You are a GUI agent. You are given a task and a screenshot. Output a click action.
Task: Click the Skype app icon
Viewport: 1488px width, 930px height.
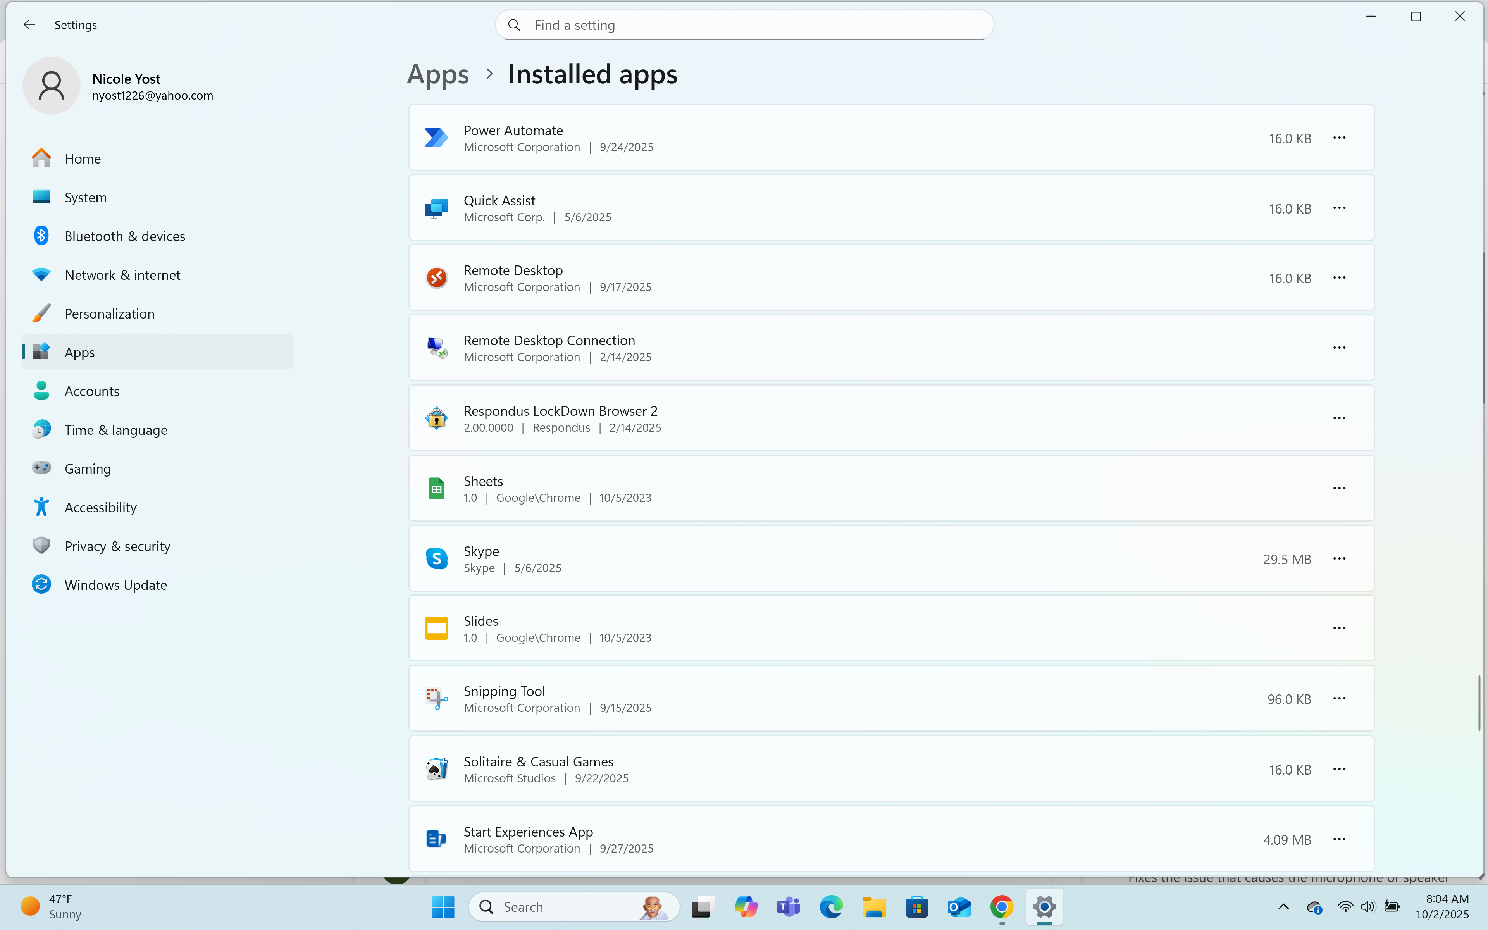pos(437,558)
